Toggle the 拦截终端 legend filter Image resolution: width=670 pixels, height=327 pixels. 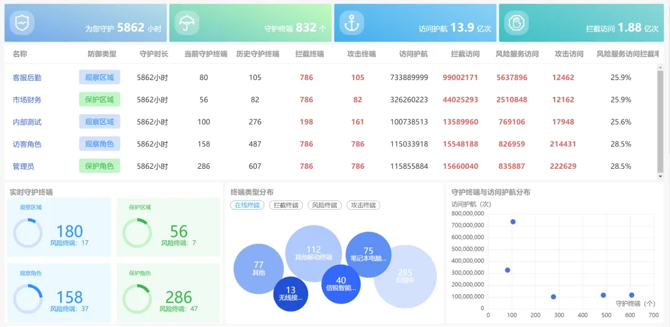point(285,205)
